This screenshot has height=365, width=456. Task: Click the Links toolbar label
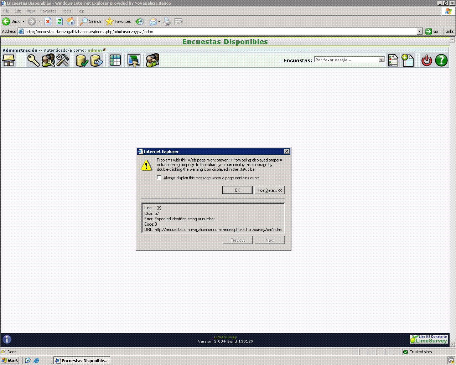coord(449,31)
